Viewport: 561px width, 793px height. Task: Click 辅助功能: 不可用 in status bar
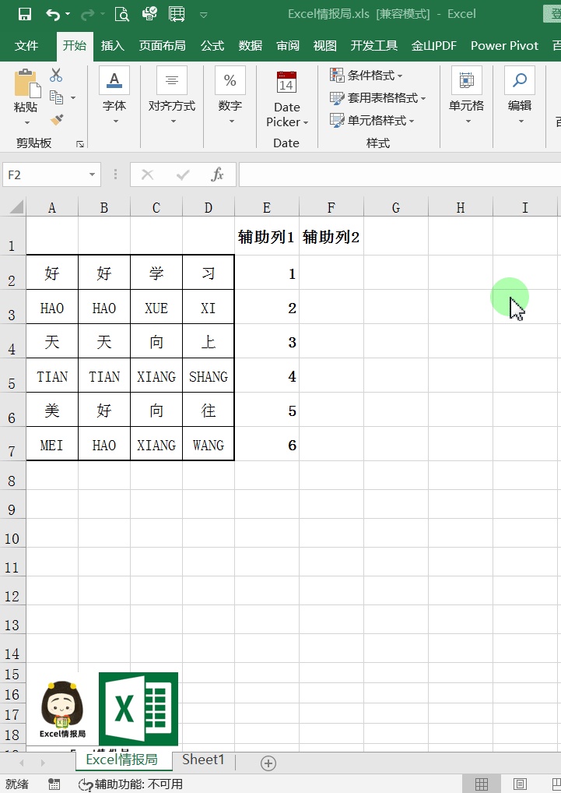(131, 784)
